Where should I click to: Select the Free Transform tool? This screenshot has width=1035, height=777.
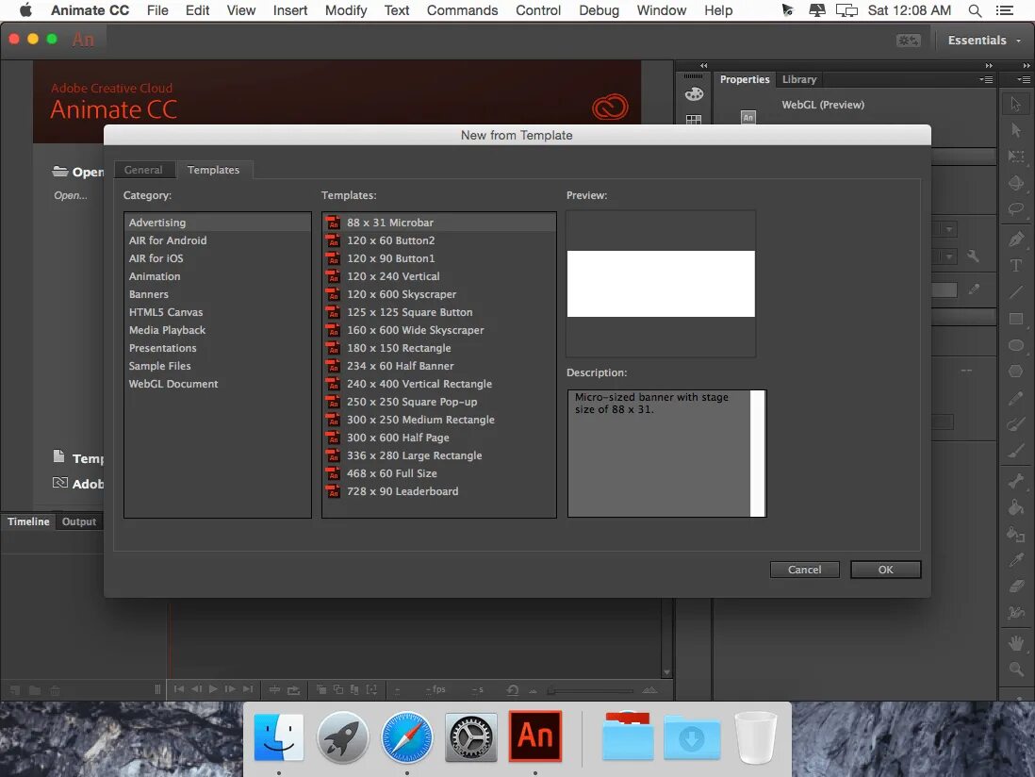[1016, 157]
